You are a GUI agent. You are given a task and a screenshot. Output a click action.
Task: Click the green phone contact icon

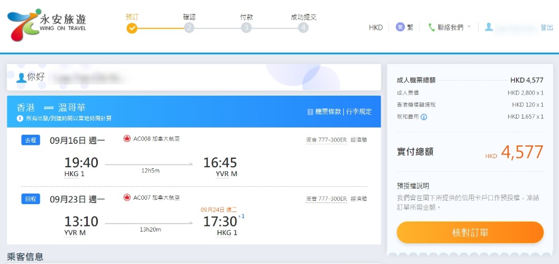(432, 27)
